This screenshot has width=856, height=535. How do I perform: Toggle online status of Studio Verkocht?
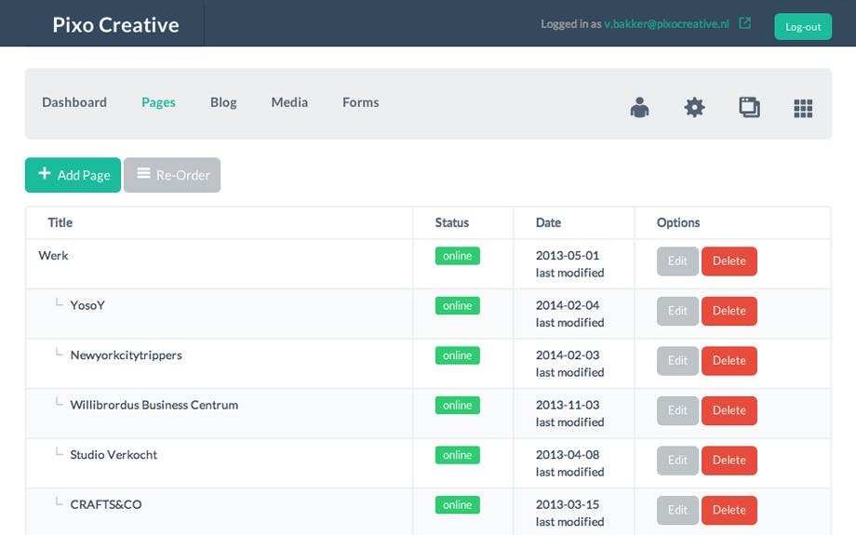pos(457,455)
